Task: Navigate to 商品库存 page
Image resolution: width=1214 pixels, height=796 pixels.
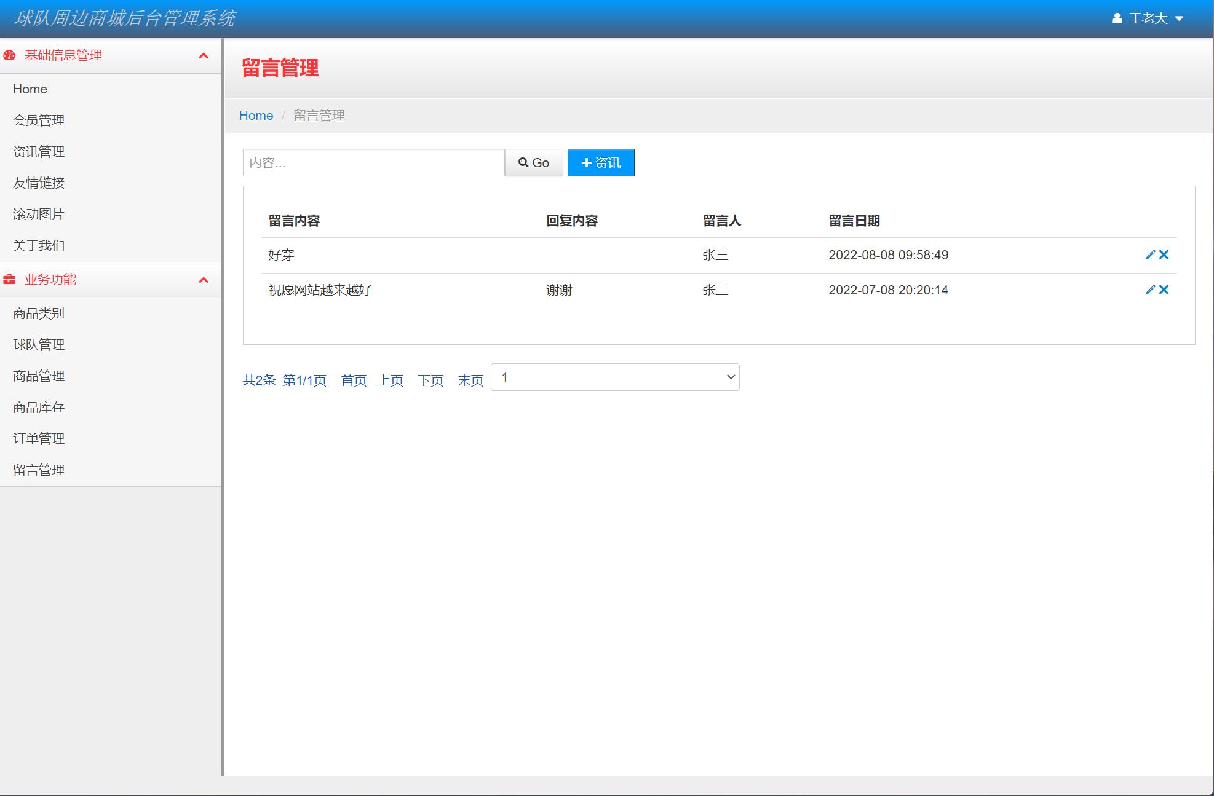Action: pyautogui.click(x=38, y=407)
